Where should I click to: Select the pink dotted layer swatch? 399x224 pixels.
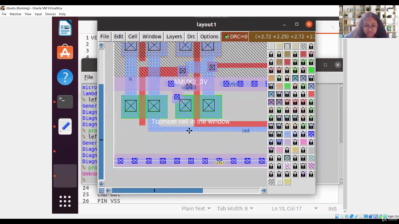(279, 150)
